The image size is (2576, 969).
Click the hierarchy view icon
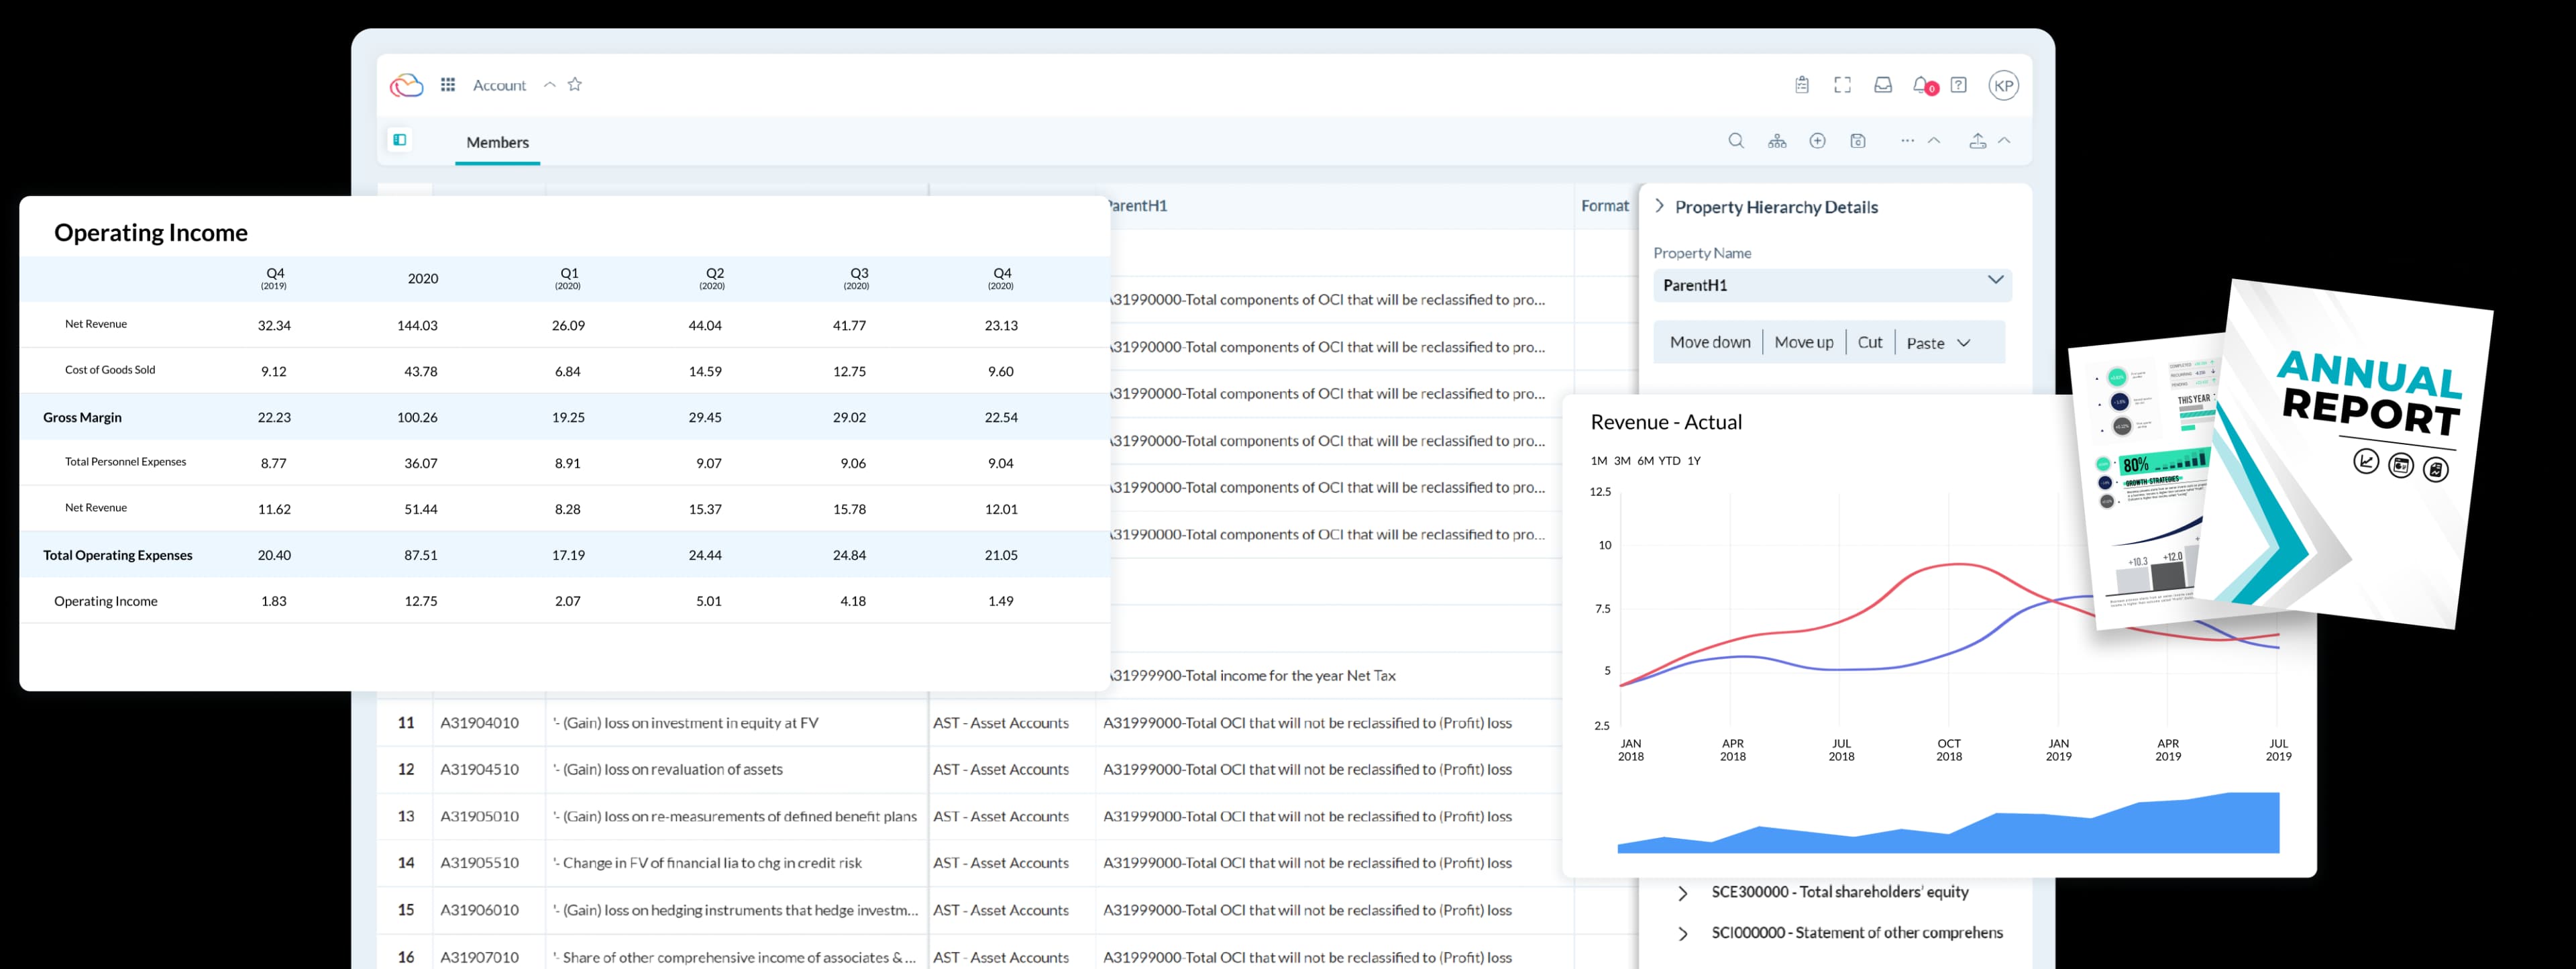pyautogui.click(x=1776, y=141)
